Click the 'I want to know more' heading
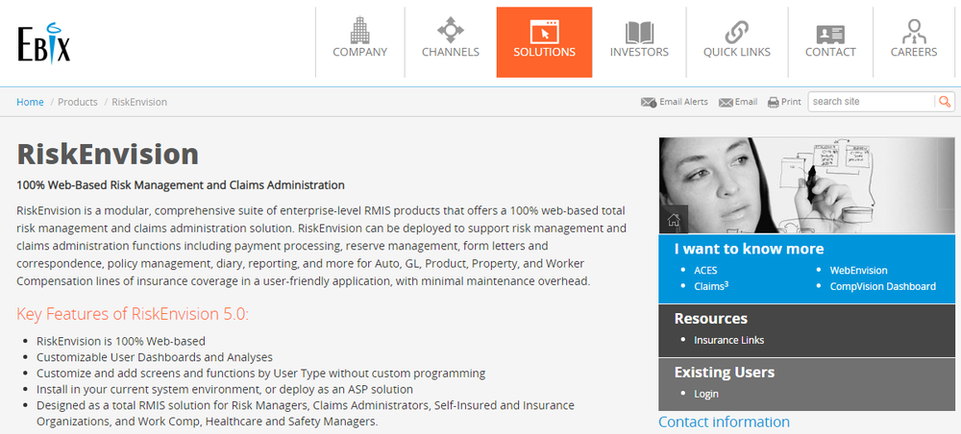The height and width of the screenshot is (434, 961). pyautogui.click(x=749, y=249)
